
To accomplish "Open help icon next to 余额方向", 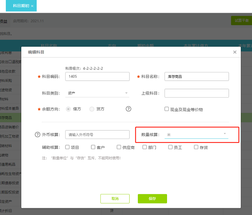I will tap(129, 109).
